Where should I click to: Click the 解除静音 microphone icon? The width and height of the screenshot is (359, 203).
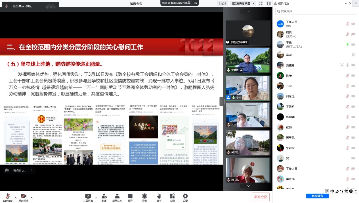8,196
